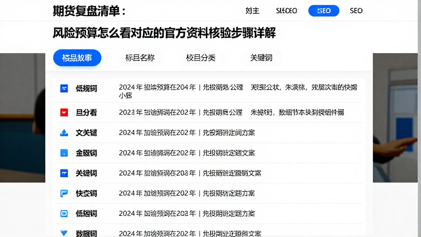This screenshot has height=237, width=421.
Task: Click the 期货复盘清单 site title
Action: (x=89, y=11)
